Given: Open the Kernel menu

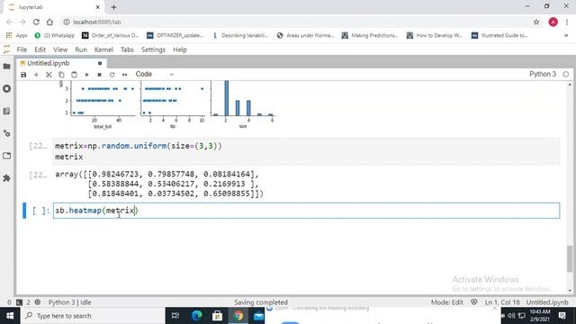Looking at the screenshot, I should coord(103,49).
